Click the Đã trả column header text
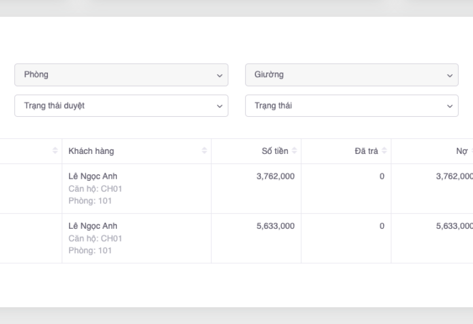The height and width of the screenshot is (324, 473). click(x=366, y=151)
